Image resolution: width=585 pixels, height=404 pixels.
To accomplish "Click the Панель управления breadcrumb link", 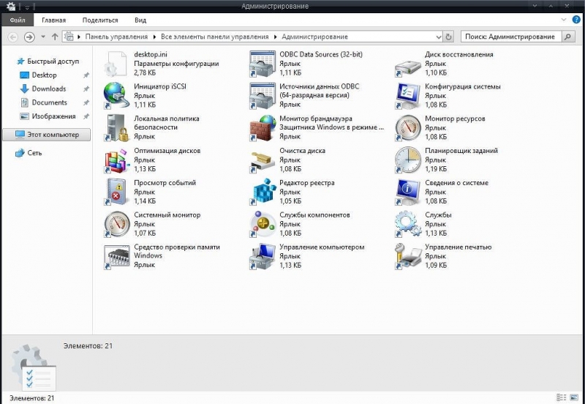I will (116, 37).
